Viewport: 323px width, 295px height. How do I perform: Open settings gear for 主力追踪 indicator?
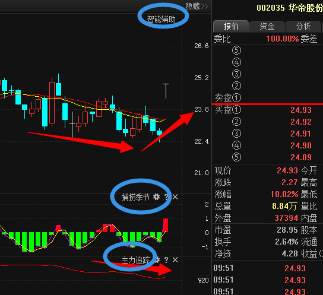point(157,260)
